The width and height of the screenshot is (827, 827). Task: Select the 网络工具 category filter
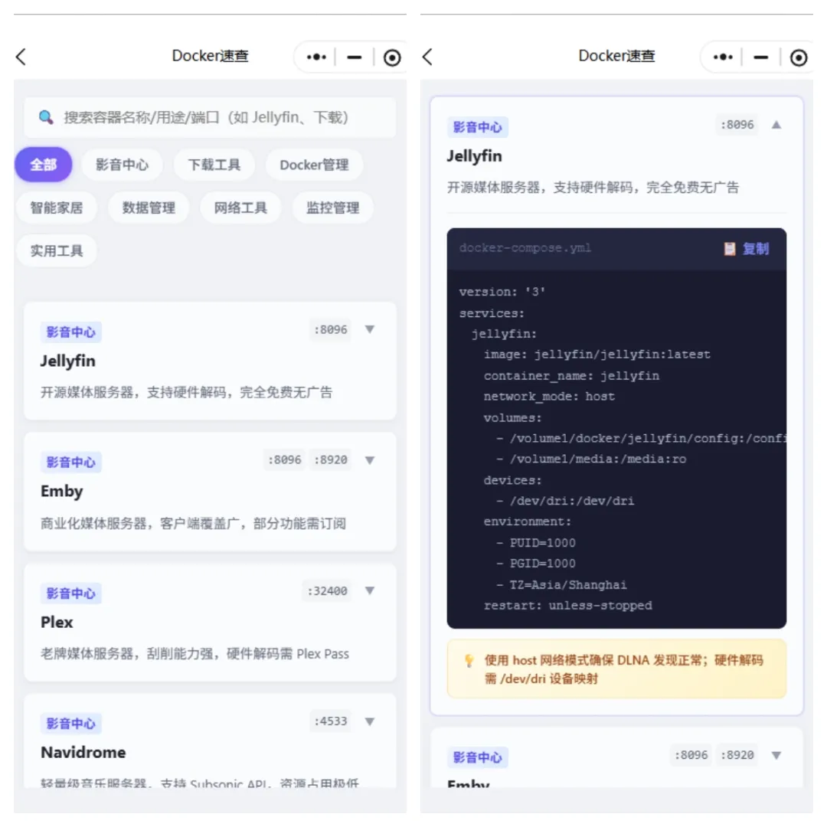click(x=240, y=208)
